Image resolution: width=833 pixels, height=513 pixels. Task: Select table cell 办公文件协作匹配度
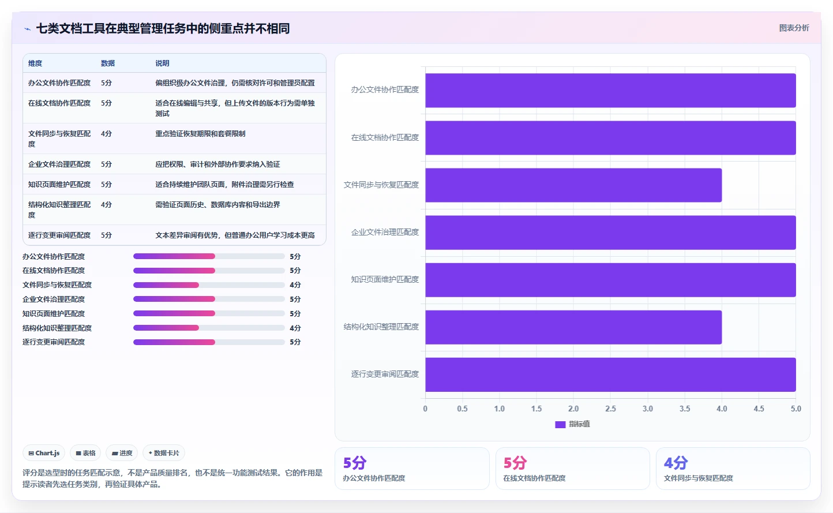tap(59, 83)
